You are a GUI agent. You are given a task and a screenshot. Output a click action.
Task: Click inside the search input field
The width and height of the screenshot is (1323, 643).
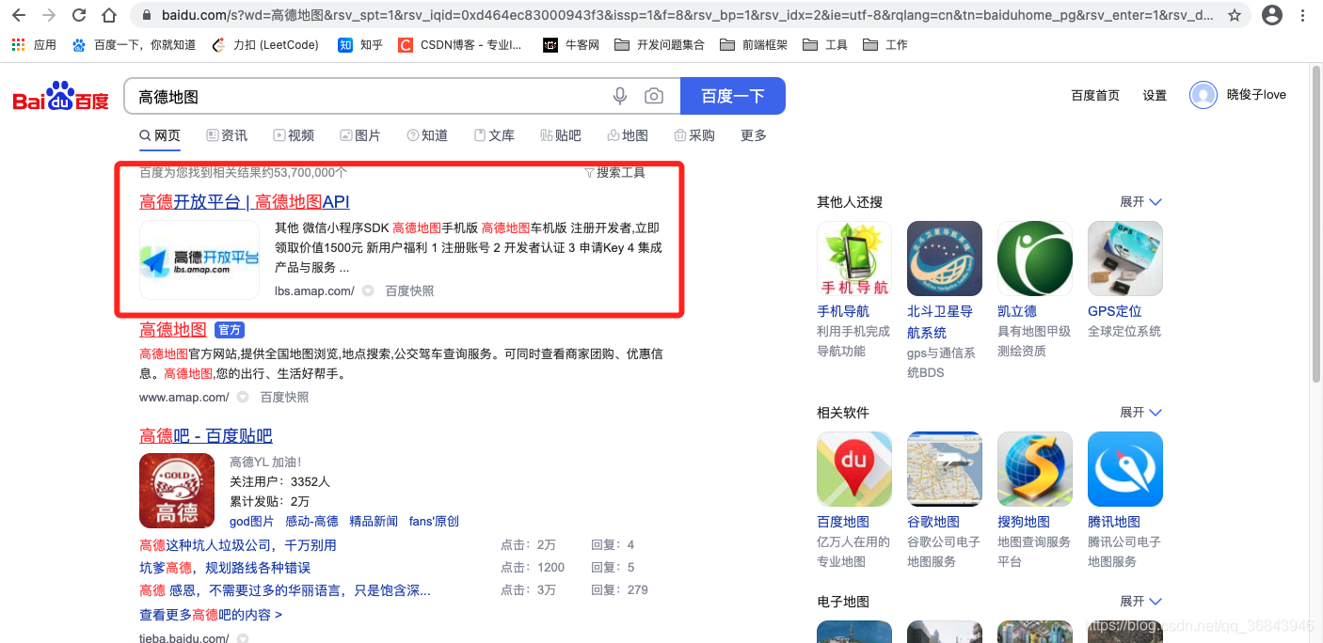coord(376,95)
